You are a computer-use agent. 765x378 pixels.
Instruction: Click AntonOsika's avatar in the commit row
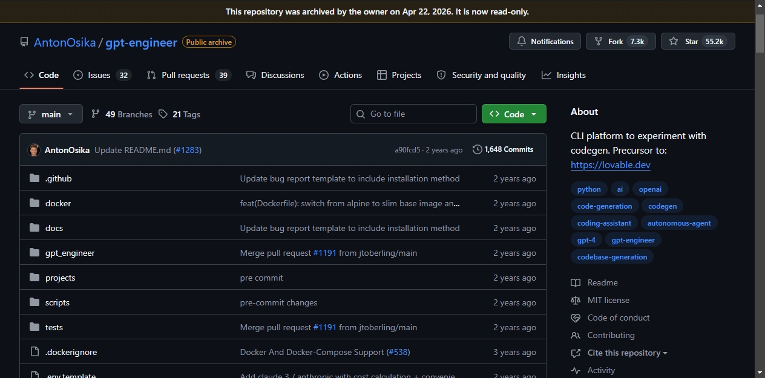(x=34, y=150)
